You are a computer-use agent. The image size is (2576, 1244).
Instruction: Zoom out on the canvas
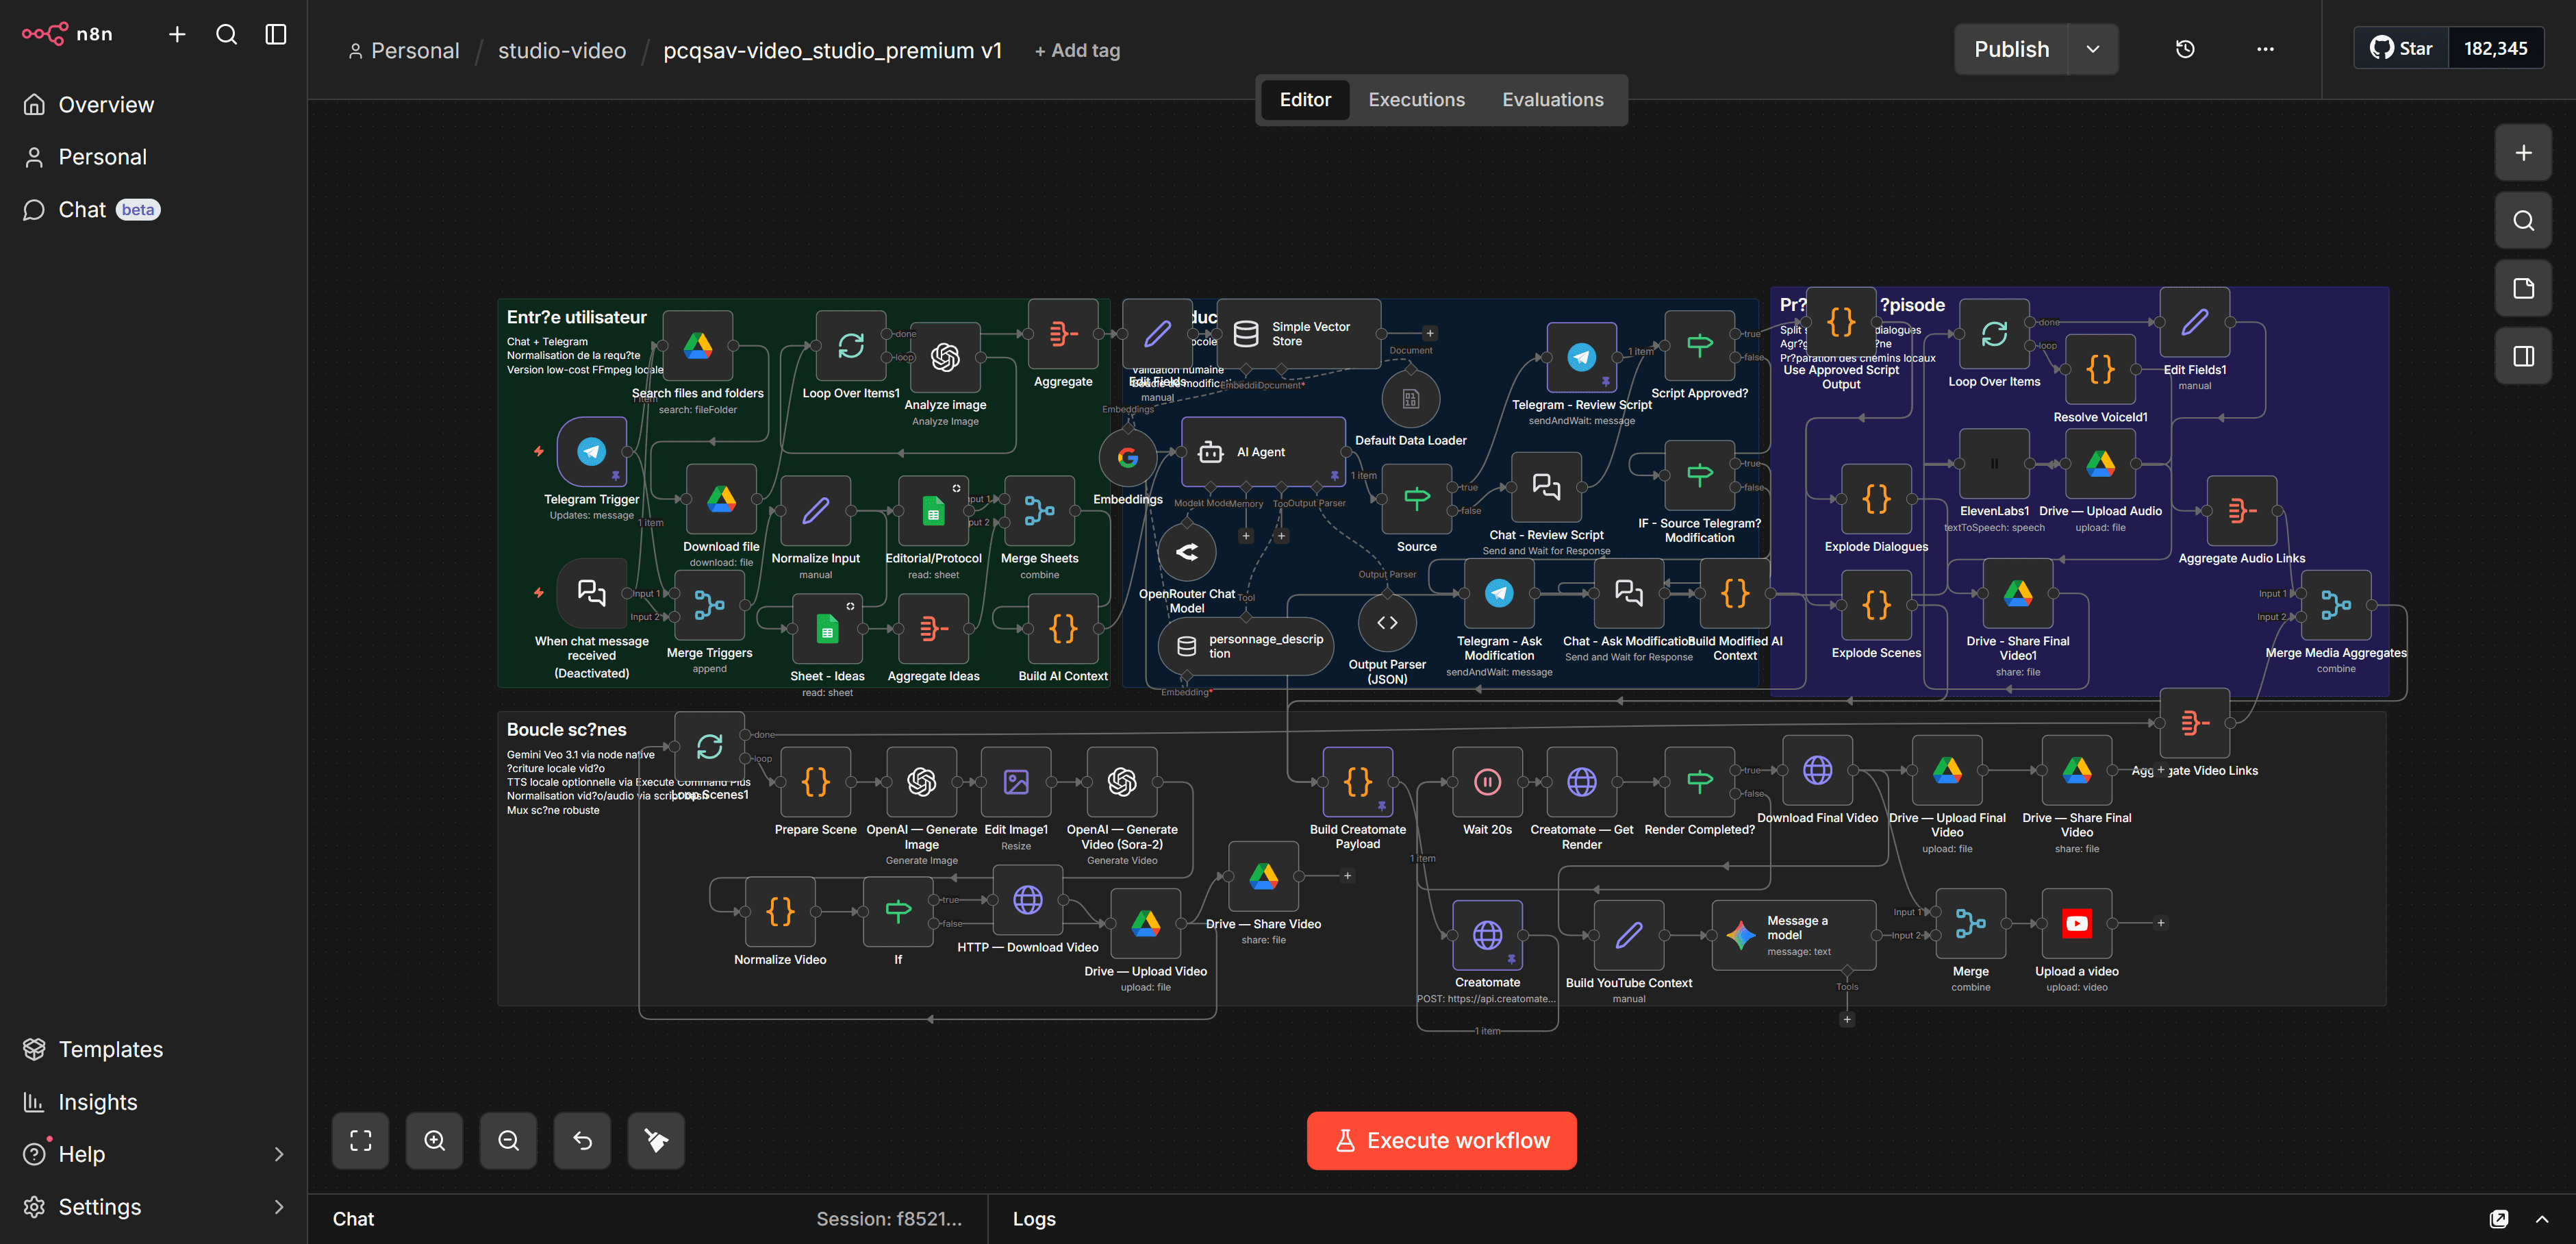[508, 1141]
